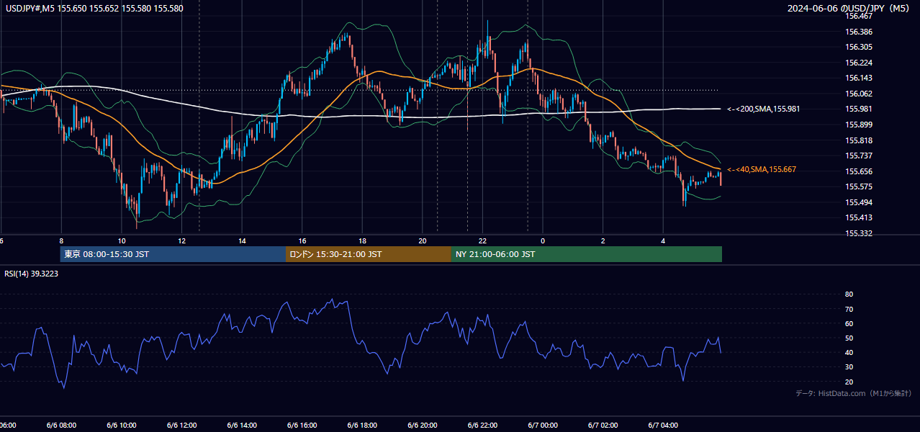Click price axis value 155.818
920x432 pixels.
[x=859, y=140]
